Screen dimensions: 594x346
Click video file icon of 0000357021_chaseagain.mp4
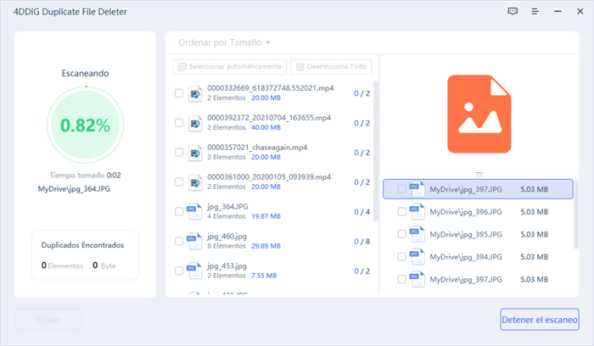pyautogui.click(x=195, y=153)
